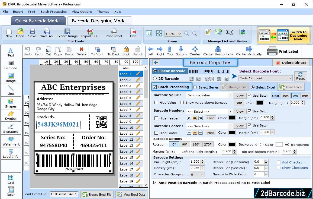
Task: Click the Exit icon in File Tools
Action: (133, 33)
